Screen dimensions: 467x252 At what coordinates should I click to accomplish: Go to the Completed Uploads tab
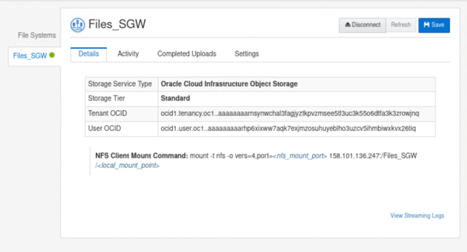pos(186,54)
